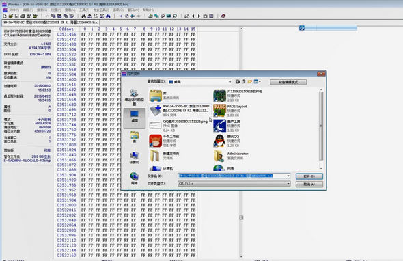Select Network (网络) in dialog sidebar

pos(134,178)
